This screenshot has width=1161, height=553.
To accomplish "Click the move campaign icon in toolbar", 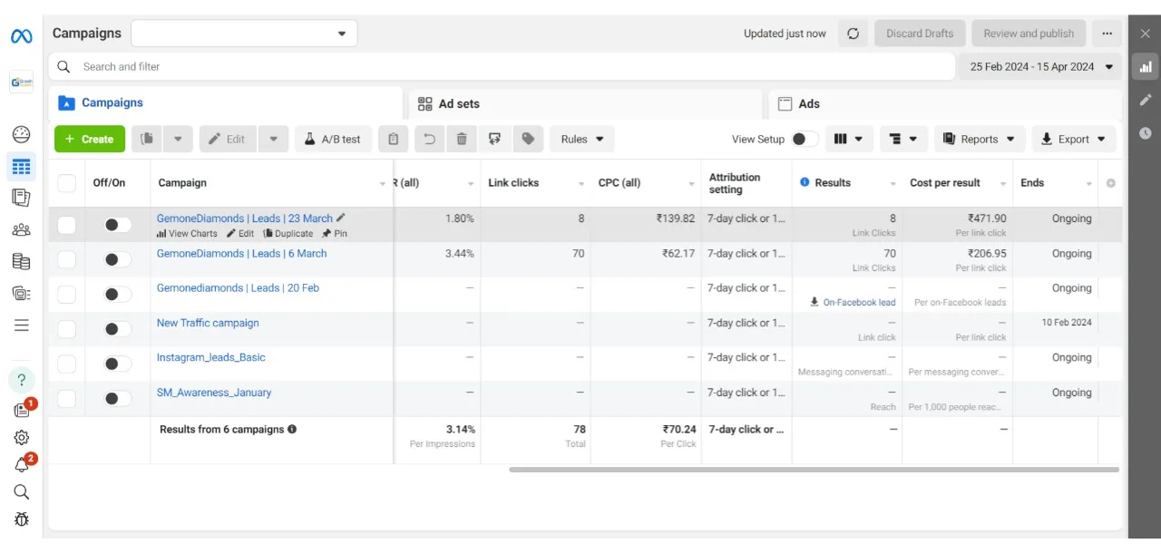I will (494, 139).
